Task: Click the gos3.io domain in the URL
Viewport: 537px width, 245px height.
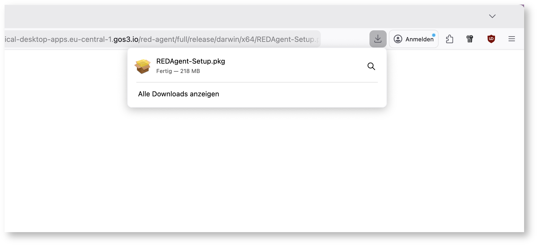Action: (126, 39)
